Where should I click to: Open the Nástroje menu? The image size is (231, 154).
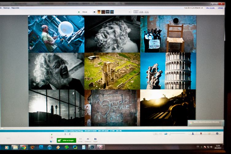tap(7, 8)
